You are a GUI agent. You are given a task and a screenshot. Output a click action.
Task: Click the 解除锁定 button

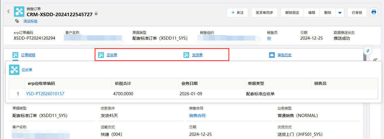pos(292,13)
